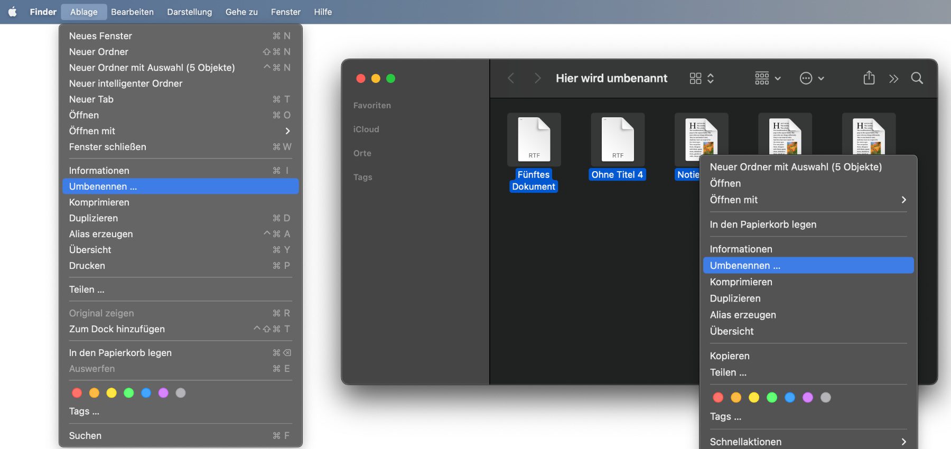Go forward with the right arrow button
Image resolution: width=951 pixels, height=449 pixels.
coord(537,79)
